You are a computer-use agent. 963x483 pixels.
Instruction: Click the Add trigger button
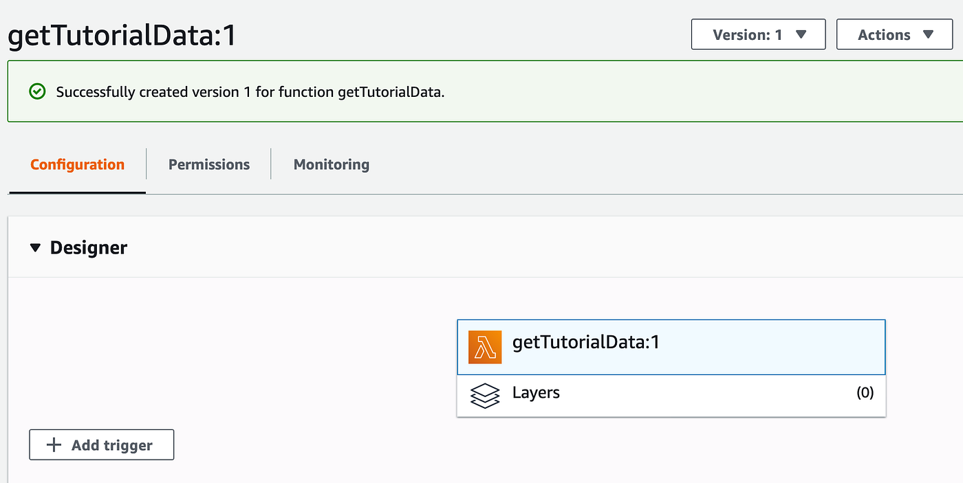coord(101,445)
